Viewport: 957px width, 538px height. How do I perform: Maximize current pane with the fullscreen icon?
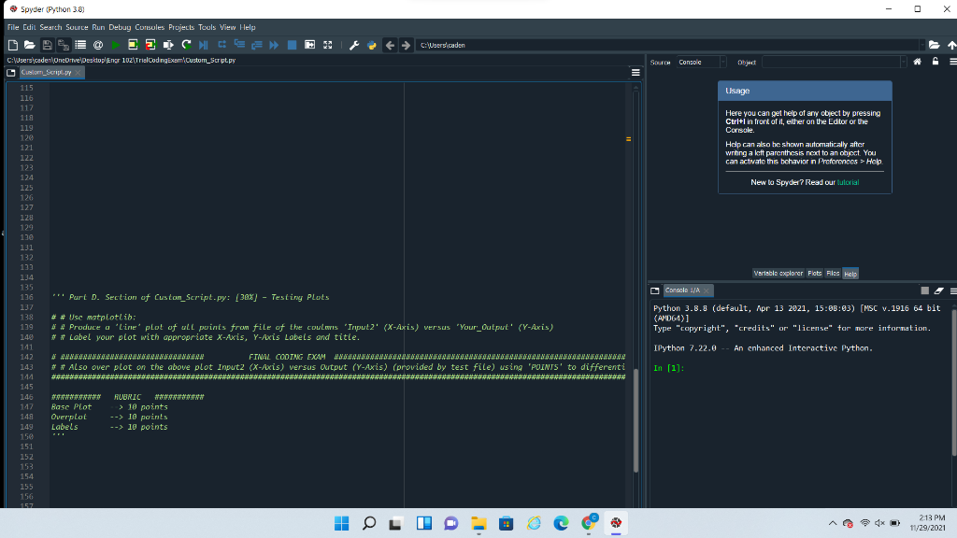pos(328,45)
